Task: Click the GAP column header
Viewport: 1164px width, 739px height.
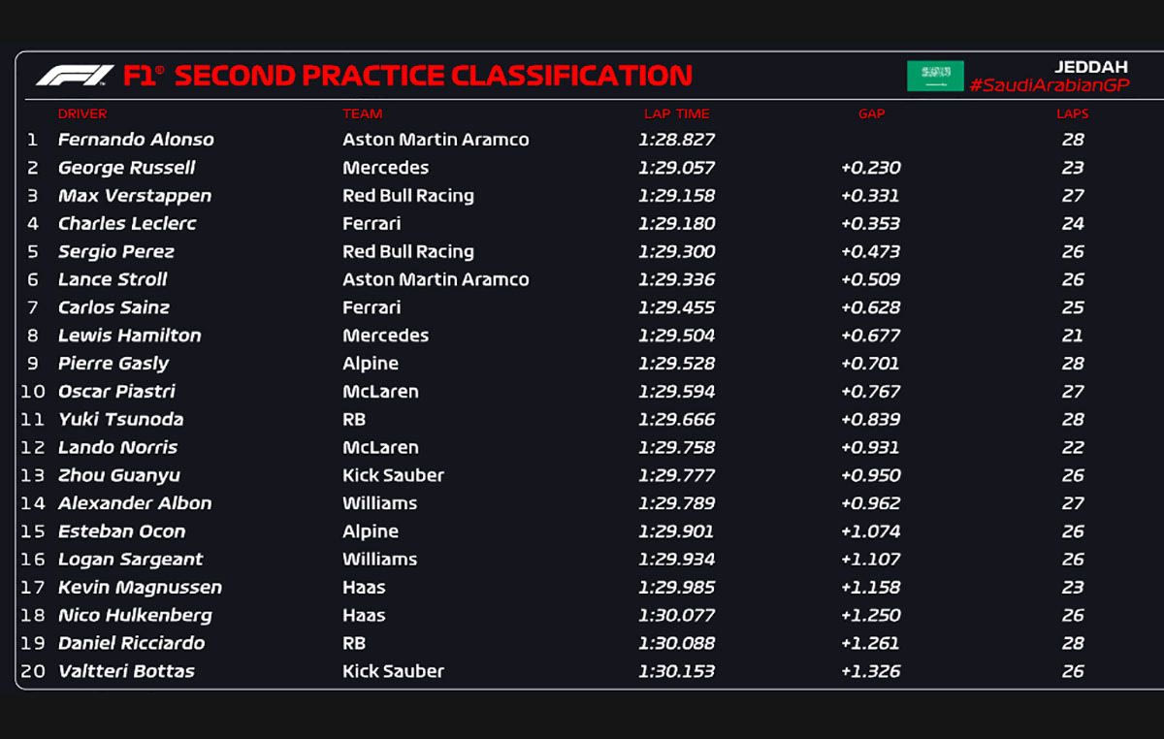Action: click(871, 113)
